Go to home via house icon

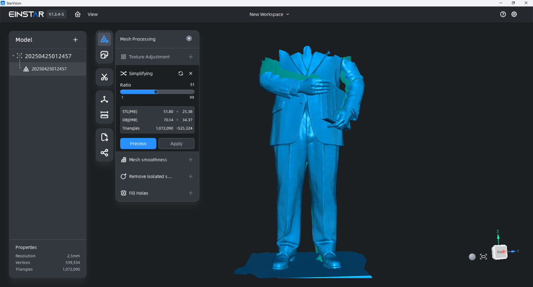[x=78, y=14]
